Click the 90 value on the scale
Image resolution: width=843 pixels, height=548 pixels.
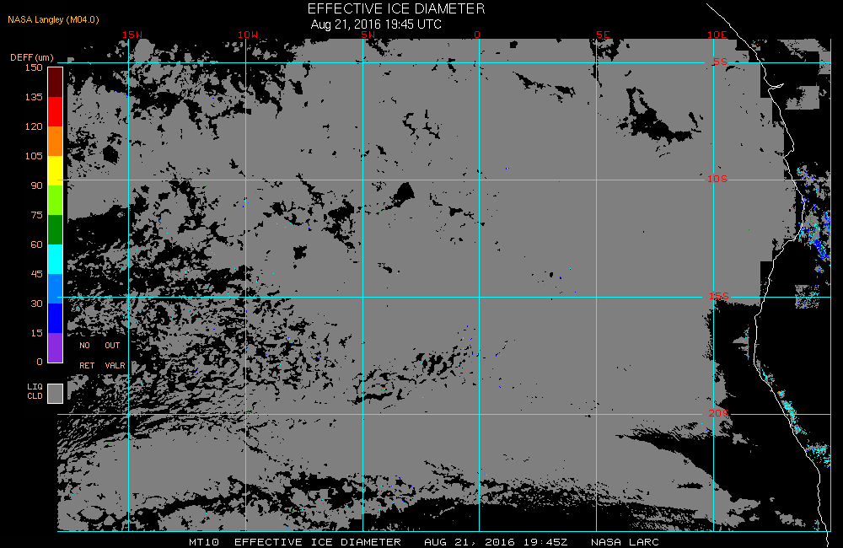(36, 185)
